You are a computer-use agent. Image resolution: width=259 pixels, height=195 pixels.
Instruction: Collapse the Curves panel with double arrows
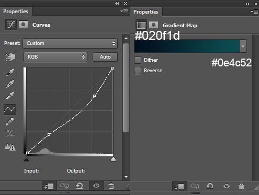coord(117,4)
